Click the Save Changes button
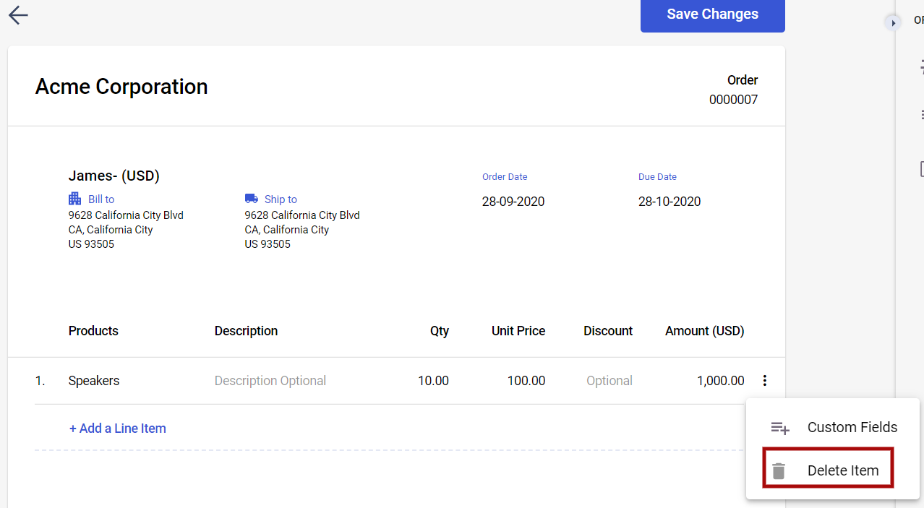The image size is (924, 508). [712, 14]
